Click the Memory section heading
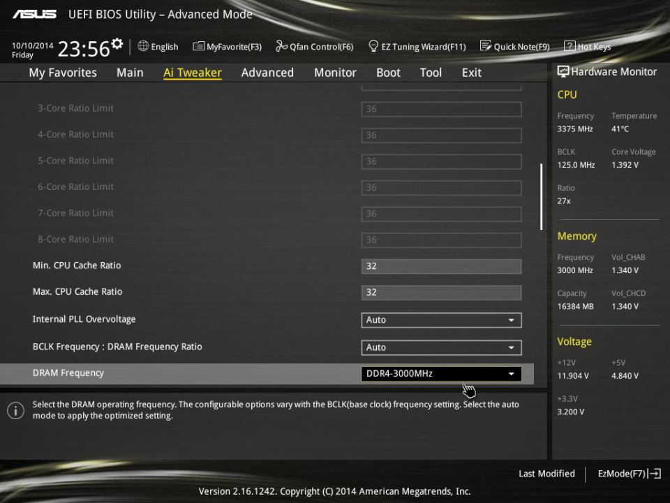670x503 pixels. [577, 236]
